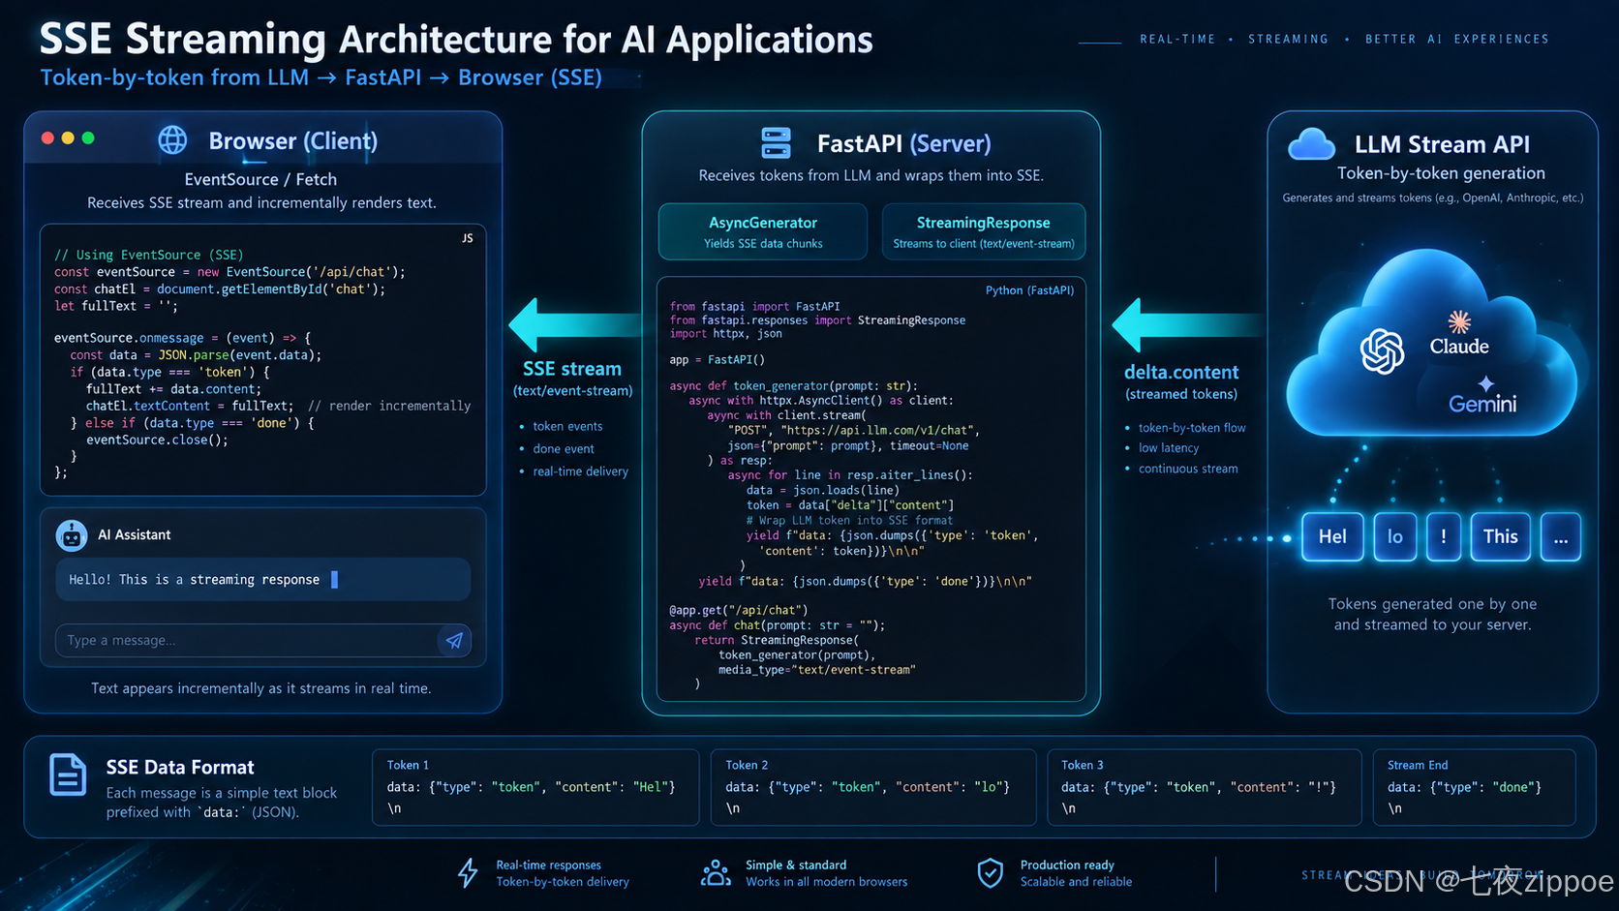
Task: Click the AsyncGenerator box
Action: [x=763, y=231]
